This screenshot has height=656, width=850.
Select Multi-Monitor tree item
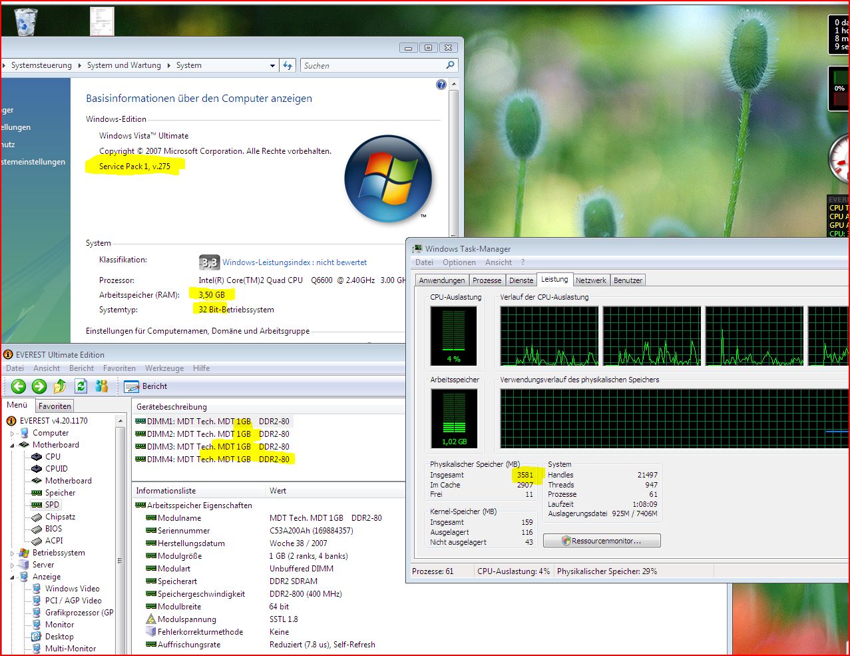click(71, 649)
